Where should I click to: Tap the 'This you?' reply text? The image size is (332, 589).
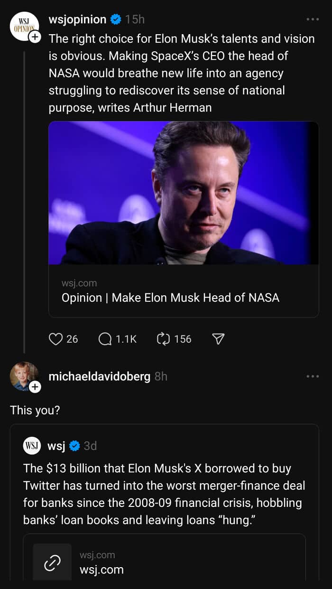[35, 410]
